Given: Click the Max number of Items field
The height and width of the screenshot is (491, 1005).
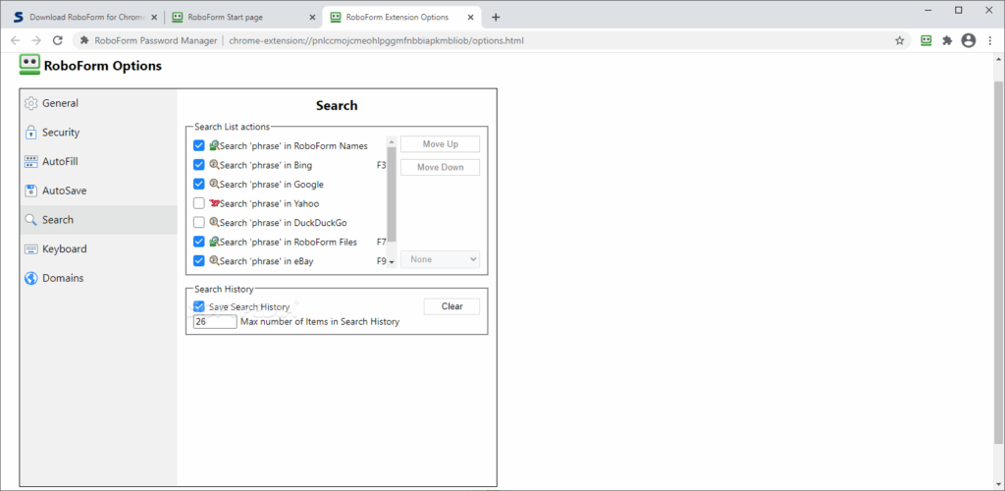Looking at the screenshot, I should [x=215, y=322].
